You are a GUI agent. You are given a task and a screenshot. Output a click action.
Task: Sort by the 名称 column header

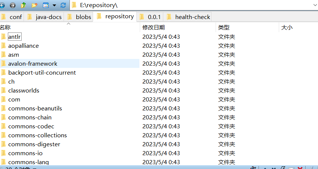coord(5,28)
